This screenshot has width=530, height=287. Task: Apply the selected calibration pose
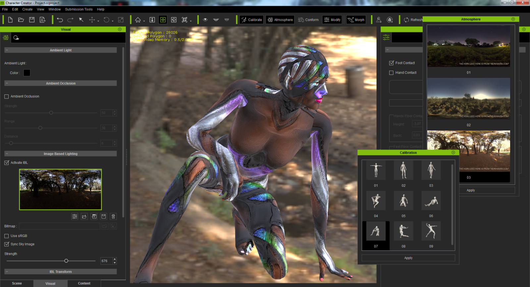click(x=408, y=258)
